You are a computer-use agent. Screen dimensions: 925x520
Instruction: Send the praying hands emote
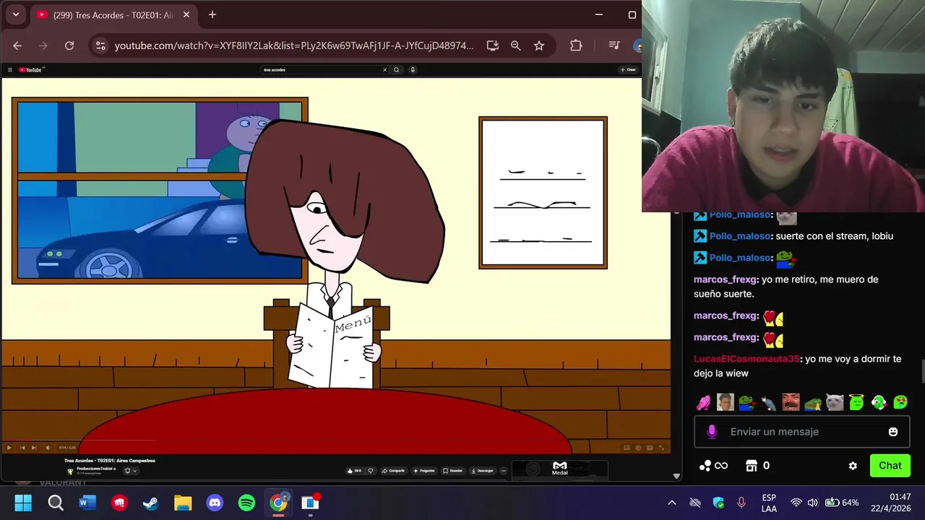point(704,402)
